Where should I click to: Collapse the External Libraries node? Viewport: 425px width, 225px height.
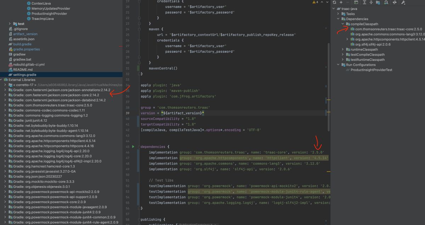point(1,80)
